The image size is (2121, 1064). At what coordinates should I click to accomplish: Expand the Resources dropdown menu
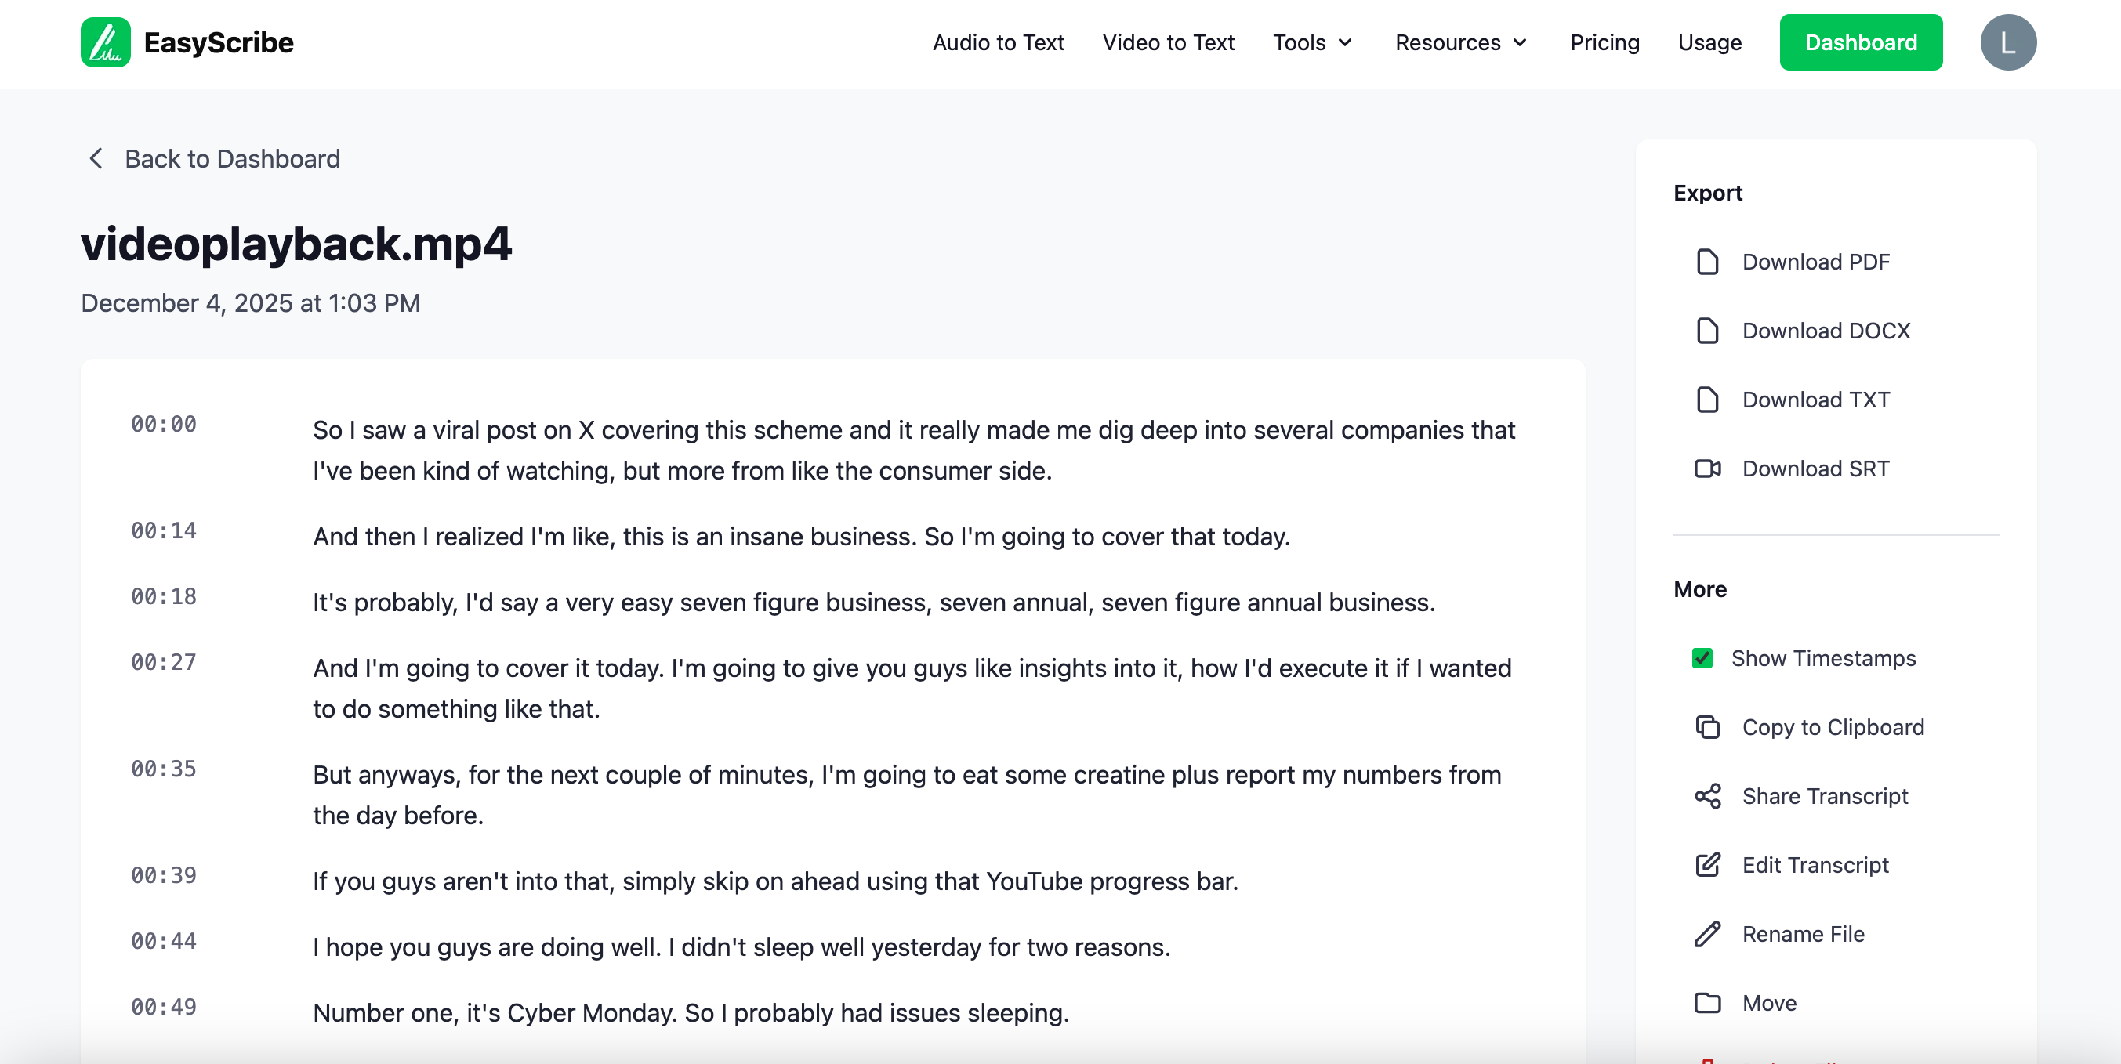tap(1461, 42)
